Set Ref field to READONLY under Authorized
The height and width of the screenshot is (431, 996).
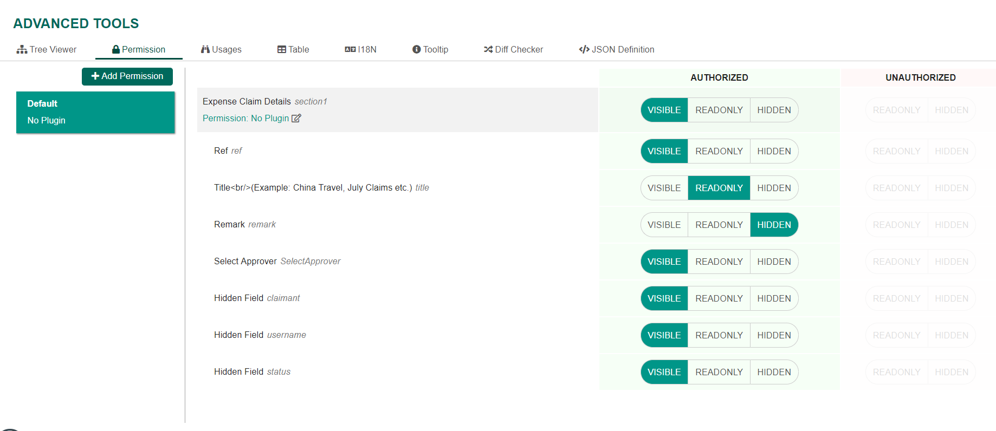719,152
